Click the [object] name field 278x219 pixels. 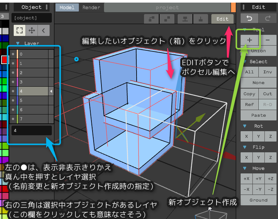tap(31, 18)
